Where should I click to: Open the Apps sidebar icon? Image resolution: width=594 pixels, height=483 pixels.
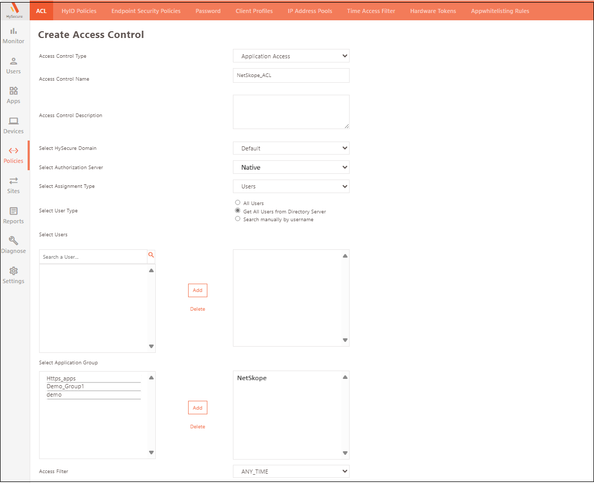coord(14,95)
